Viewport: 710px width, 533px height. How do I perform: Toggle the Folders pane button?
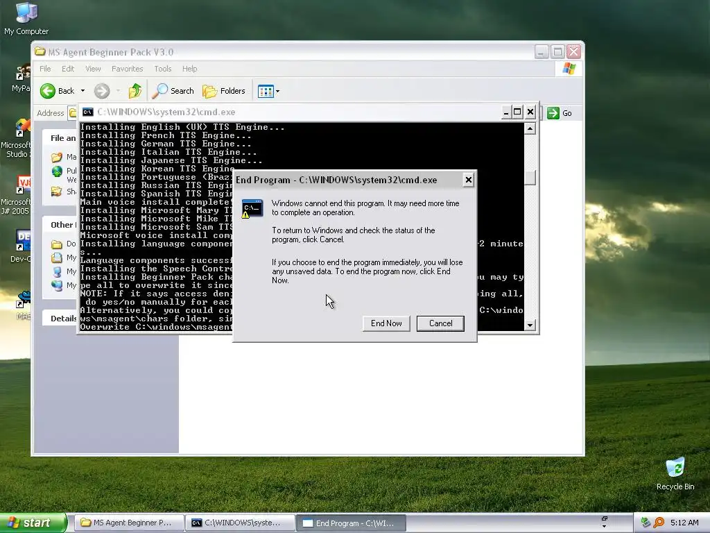(x=224, y=91)
